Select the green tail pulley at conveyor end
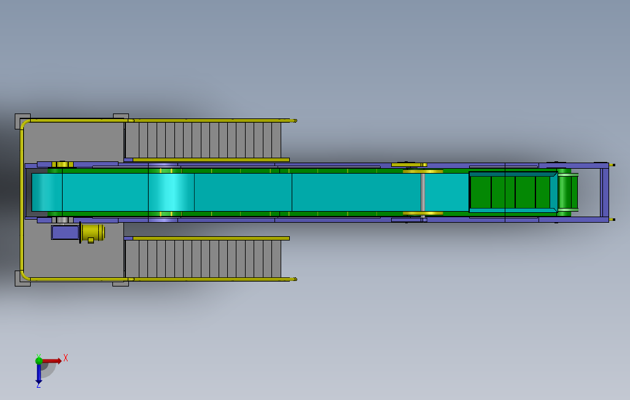 coord(568,192)
